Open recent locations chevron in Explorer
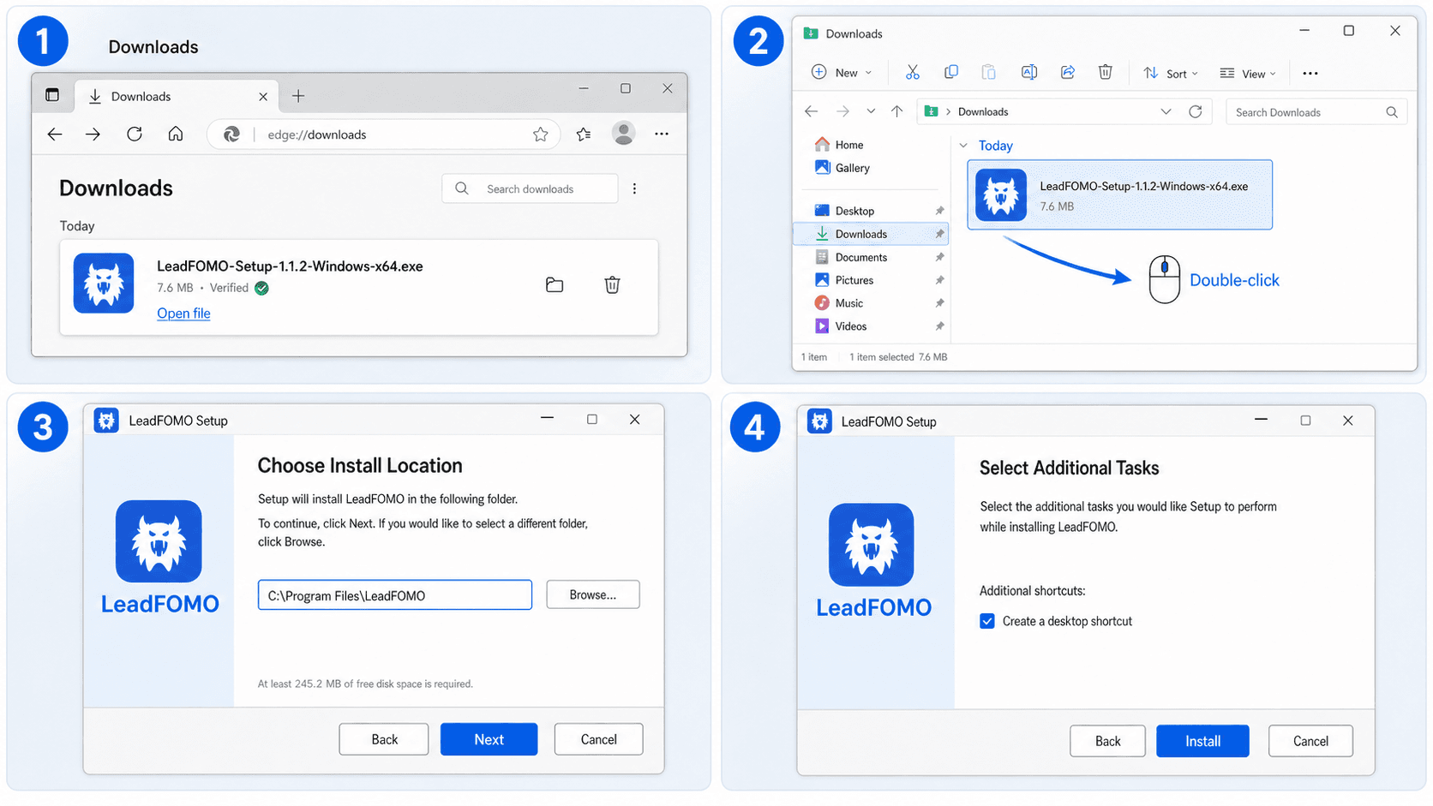The image size is (1433, 806). [871, 111]
